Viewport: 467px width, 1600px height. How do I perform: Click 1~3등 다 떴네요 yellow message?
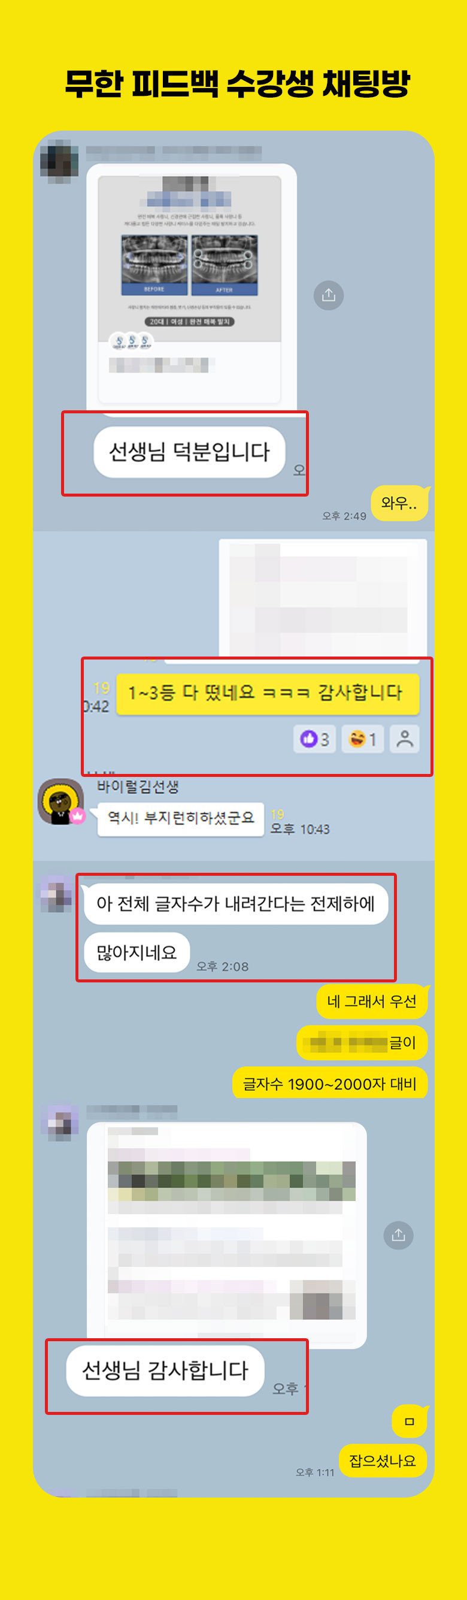268,694
